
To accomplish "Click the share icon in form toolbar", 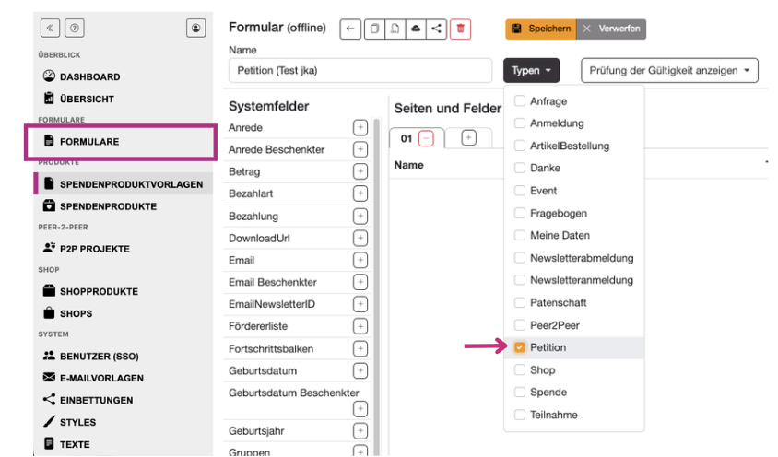I will pos(436,29).
